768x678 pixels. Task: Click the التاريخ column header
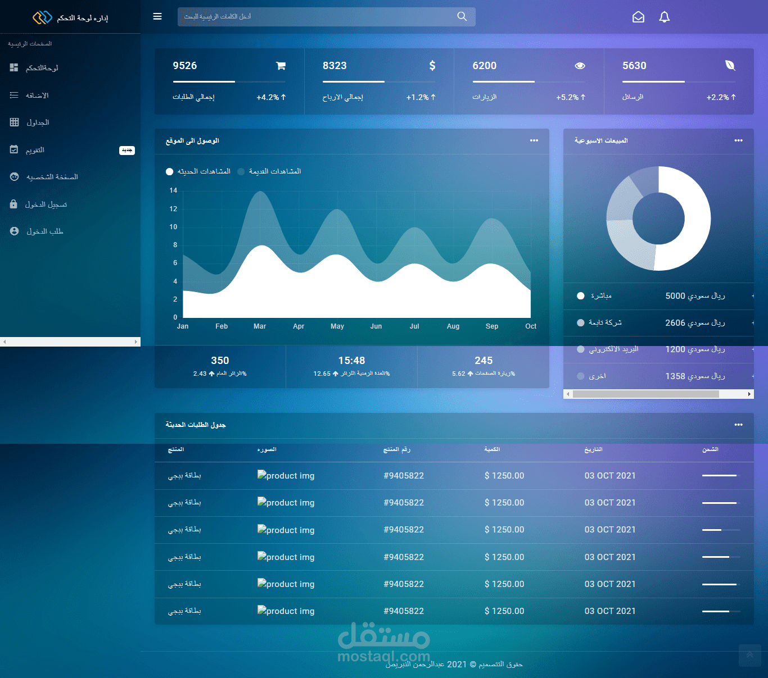point(594,449)
